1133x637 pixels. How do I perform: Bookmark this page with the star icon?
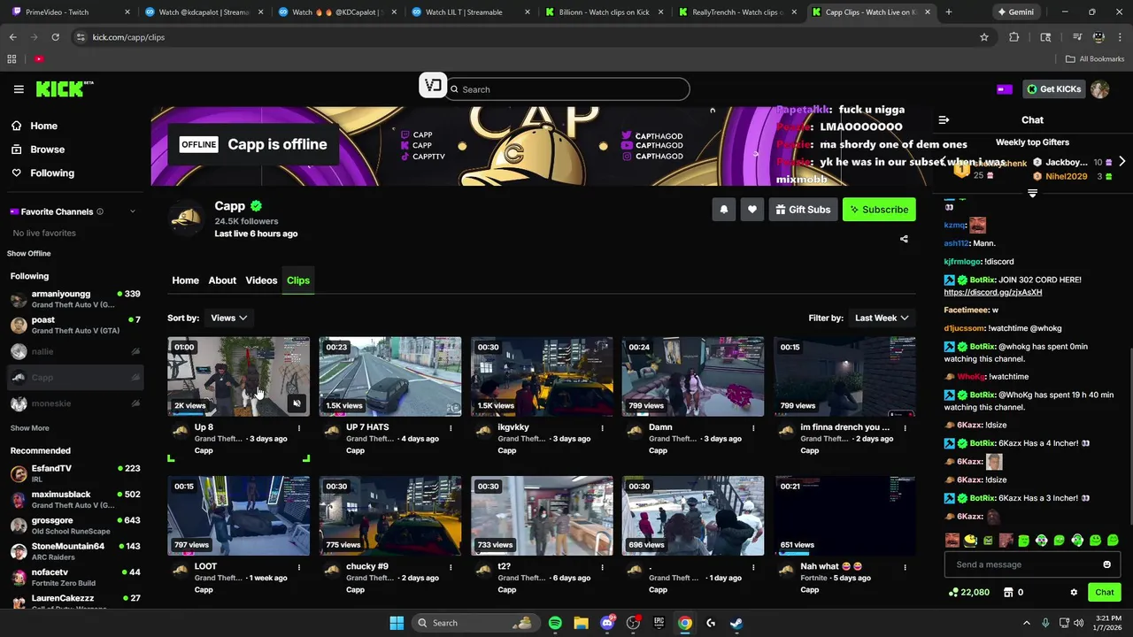[x=984, y=37]
